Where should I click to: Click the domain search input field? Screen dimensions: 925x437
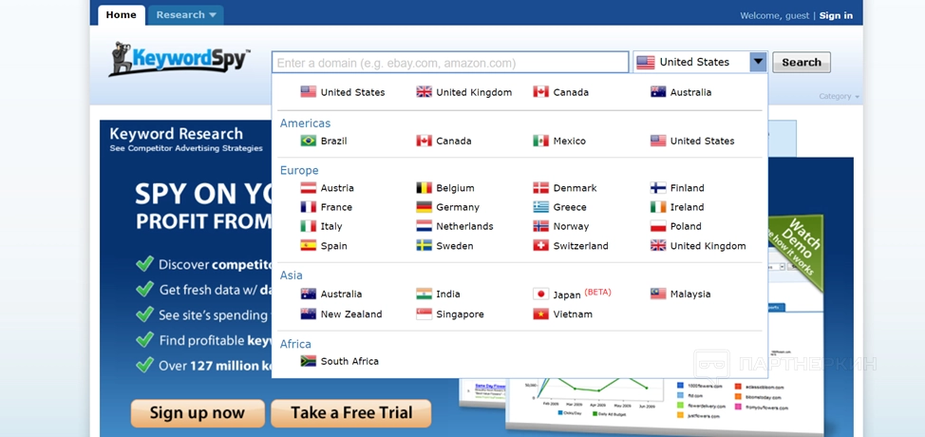pyautogui.click(x=450, y=63)
